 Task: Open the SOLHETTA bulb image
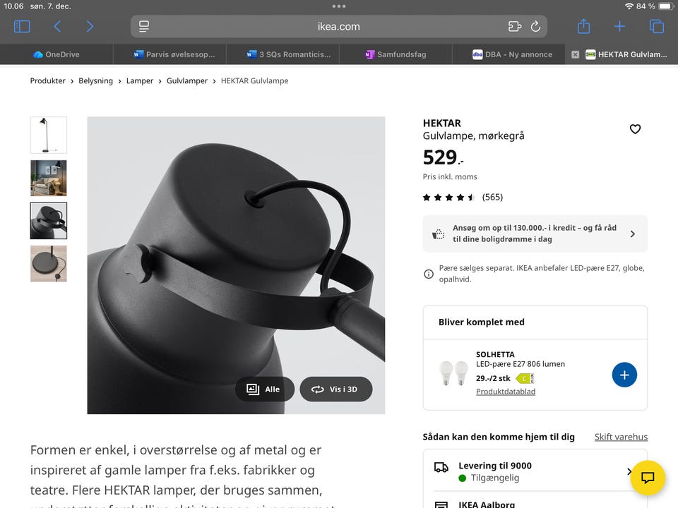click(453, 373)
